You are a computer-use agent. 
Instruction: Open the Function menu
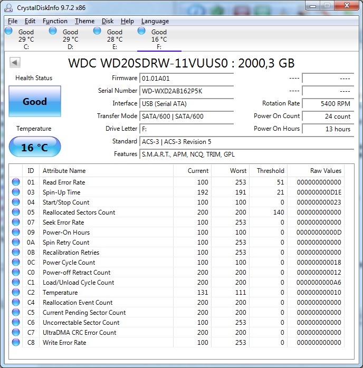pos(55,21)
